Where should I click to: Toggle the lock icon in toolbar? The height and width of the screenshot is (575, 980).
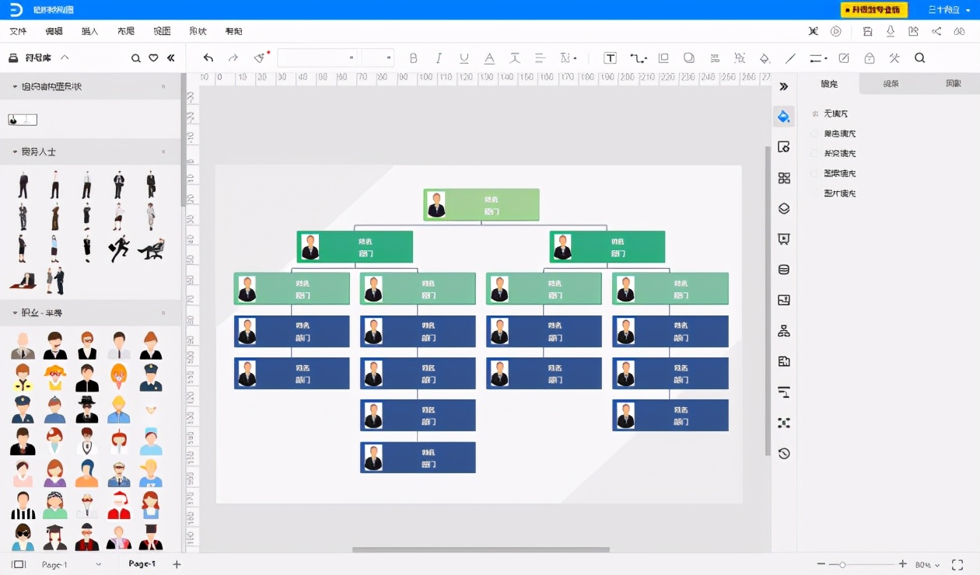[870, 58]
